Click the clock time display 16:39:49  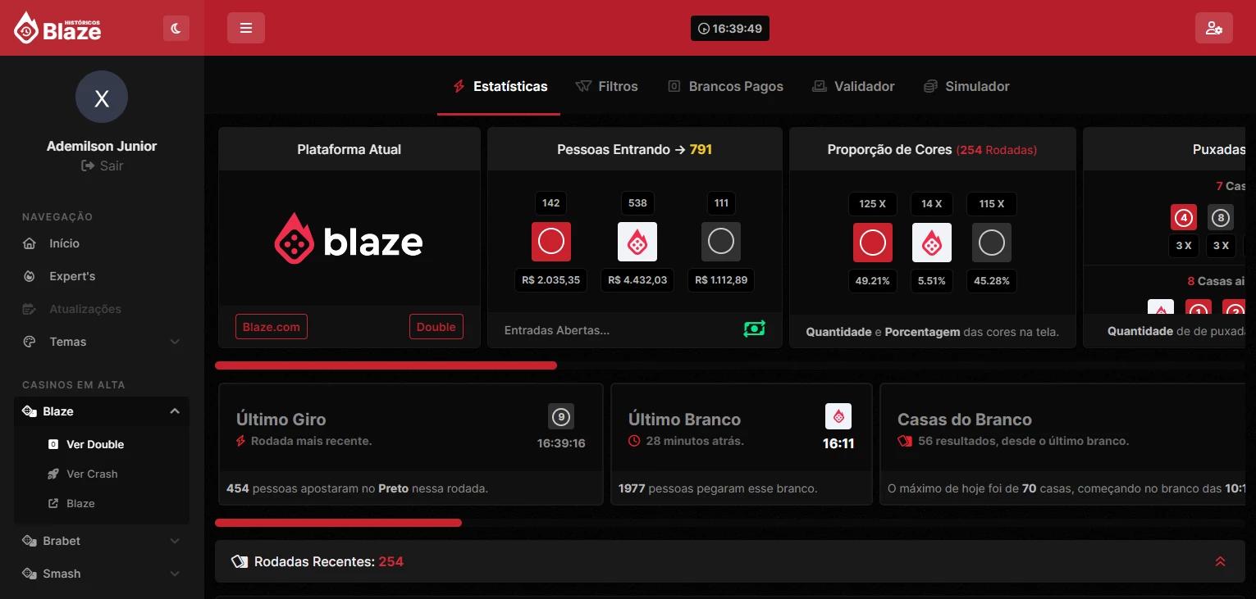pyautogui.click(x=730, y=29)
